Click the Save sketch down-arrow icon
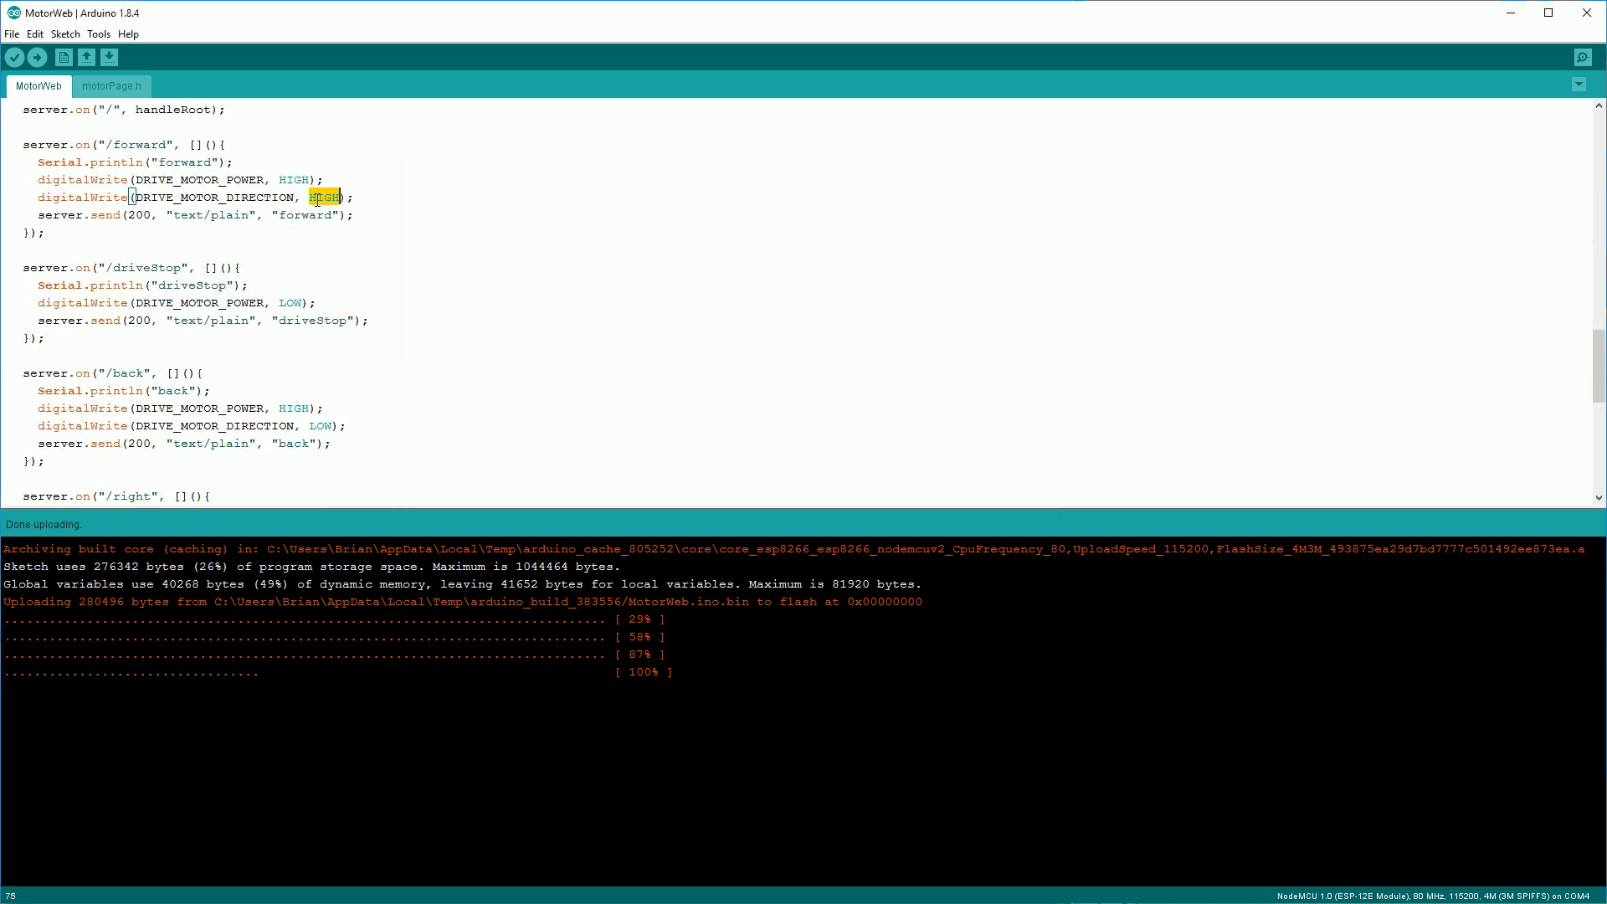Screen dimensions: 1607x904 pyautogui.click(x=109, y=57)
